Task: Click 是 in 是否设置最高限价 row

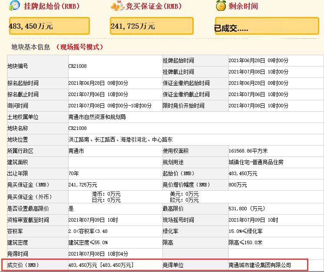Action: [71, 209]
